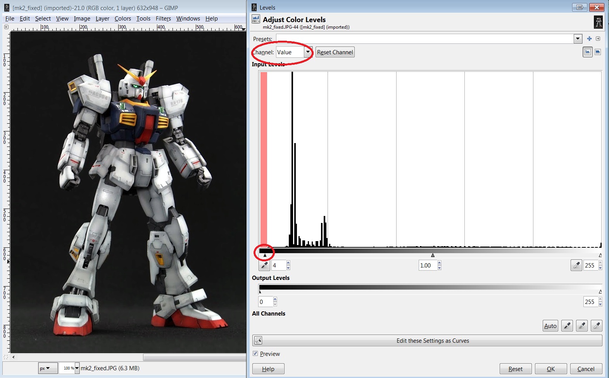The height and width of the screenshot is (378, 609).
Task: Confirm levels with OK button
Action: (x=551, y=369)
